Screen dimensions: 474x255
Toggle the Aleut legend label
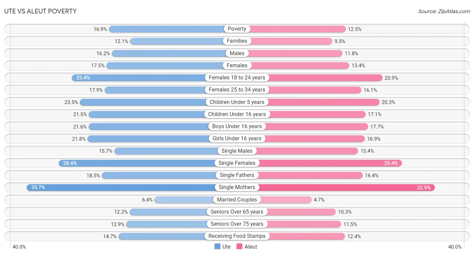[251, 247]
